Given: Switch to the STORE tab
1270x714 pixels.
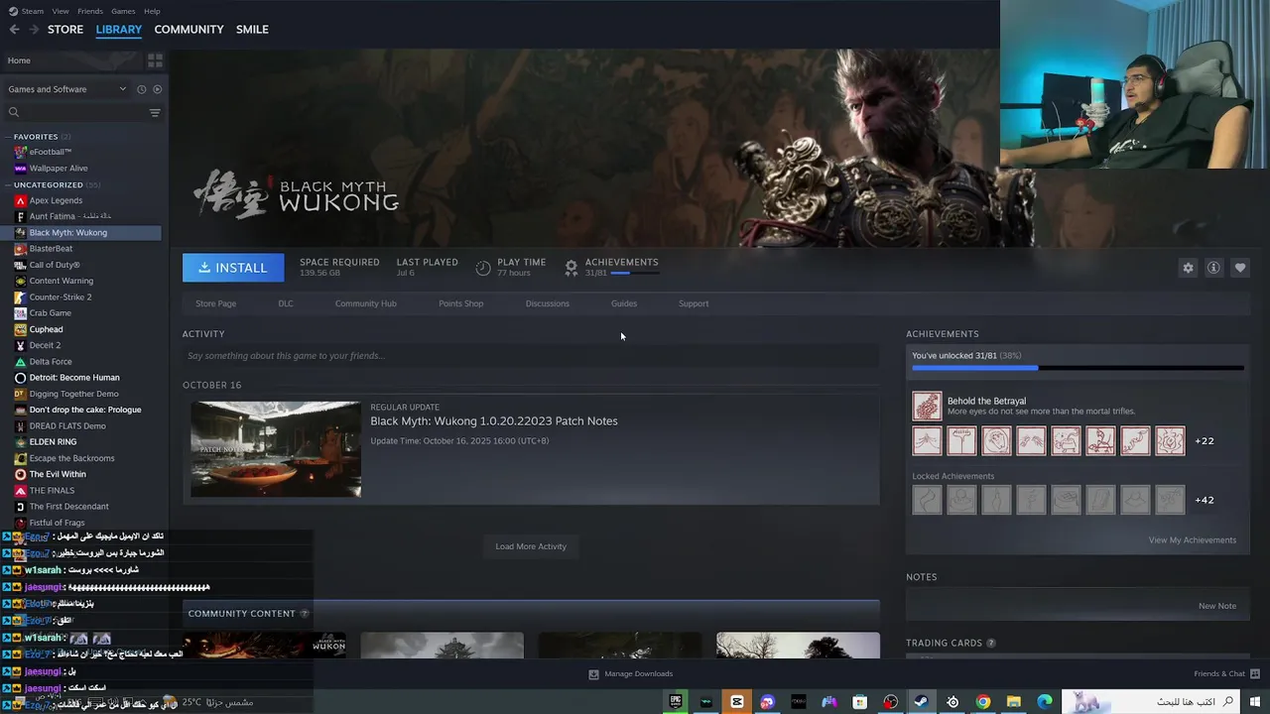Looking at the screenshot, I should pos(65,29).
